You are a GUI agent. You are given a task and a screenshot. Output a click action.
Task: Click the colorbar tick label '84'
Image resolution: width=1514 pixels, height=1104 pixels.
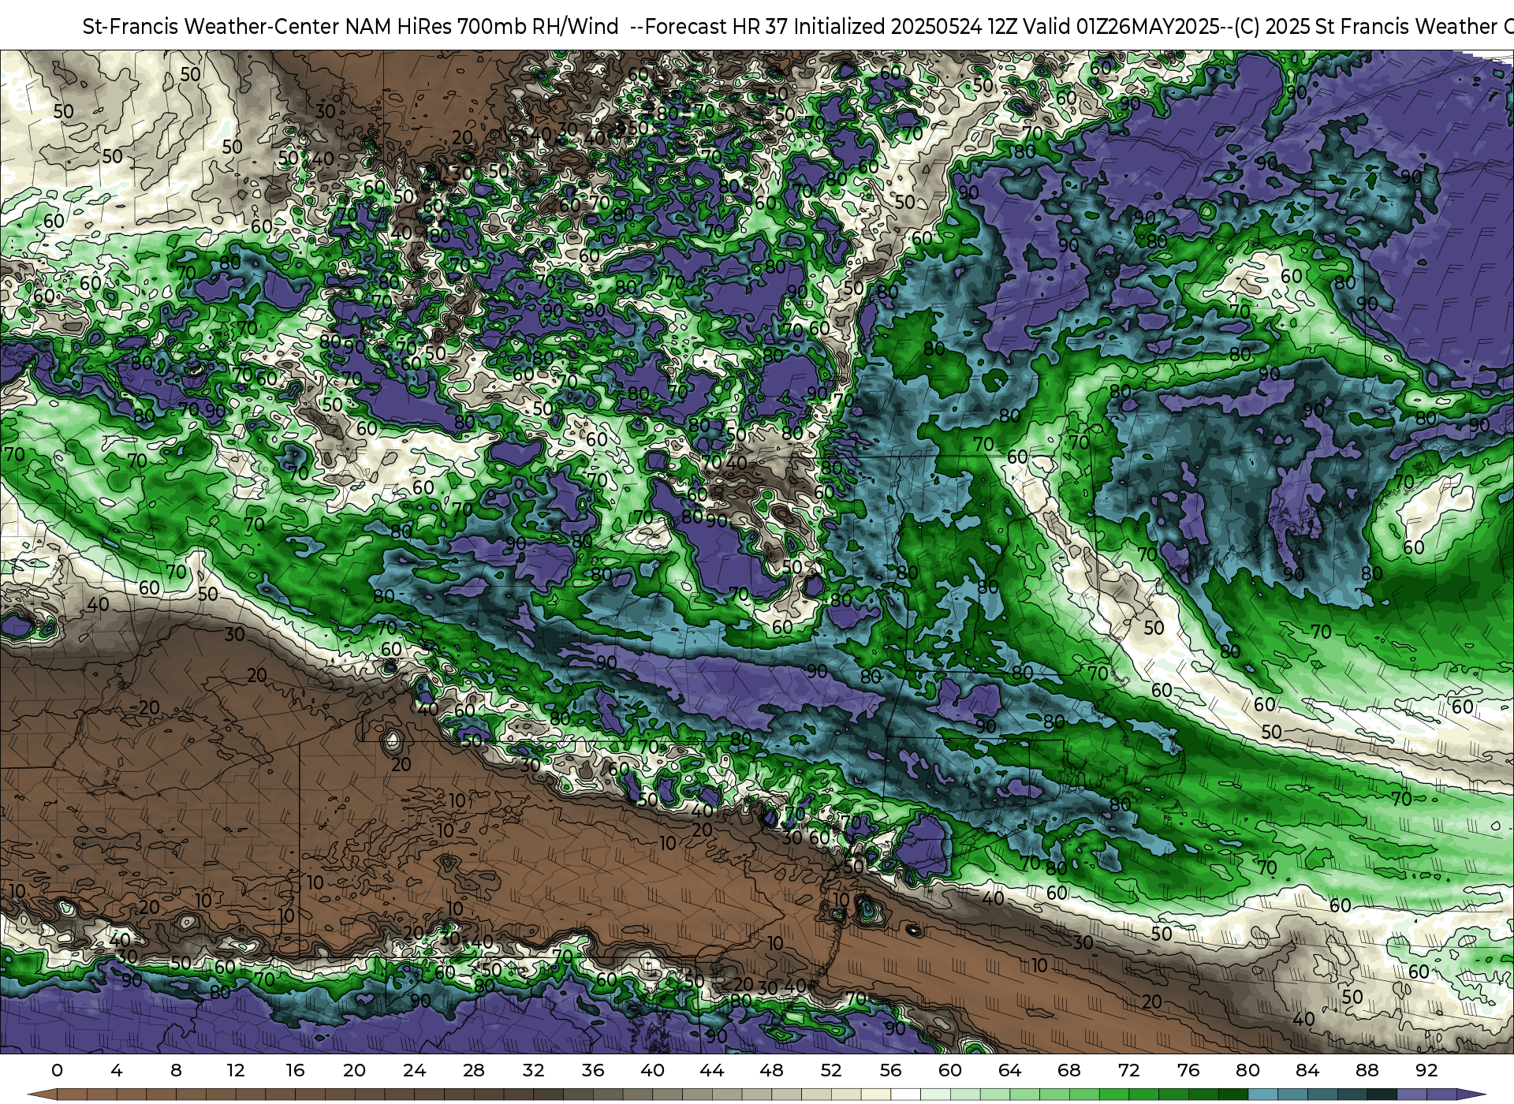[x=1307, y=1070]
